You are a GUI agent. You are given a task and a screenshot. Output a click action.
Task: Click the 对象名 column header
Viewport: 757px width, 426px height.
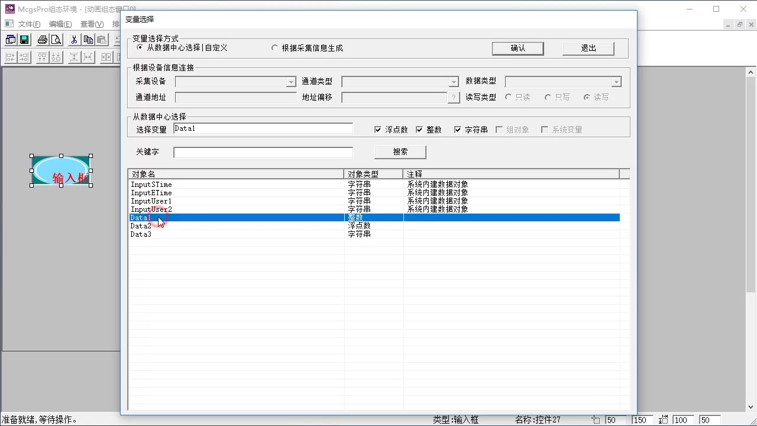[236, 174]
